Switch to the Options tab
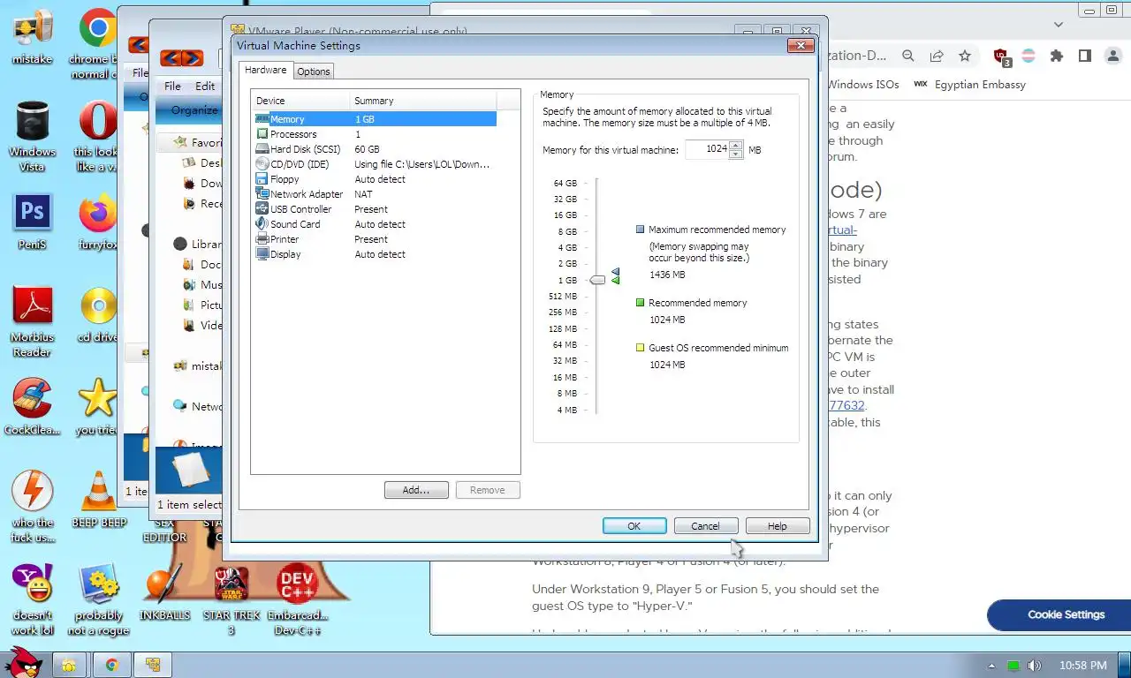 [x=313, y=72]
